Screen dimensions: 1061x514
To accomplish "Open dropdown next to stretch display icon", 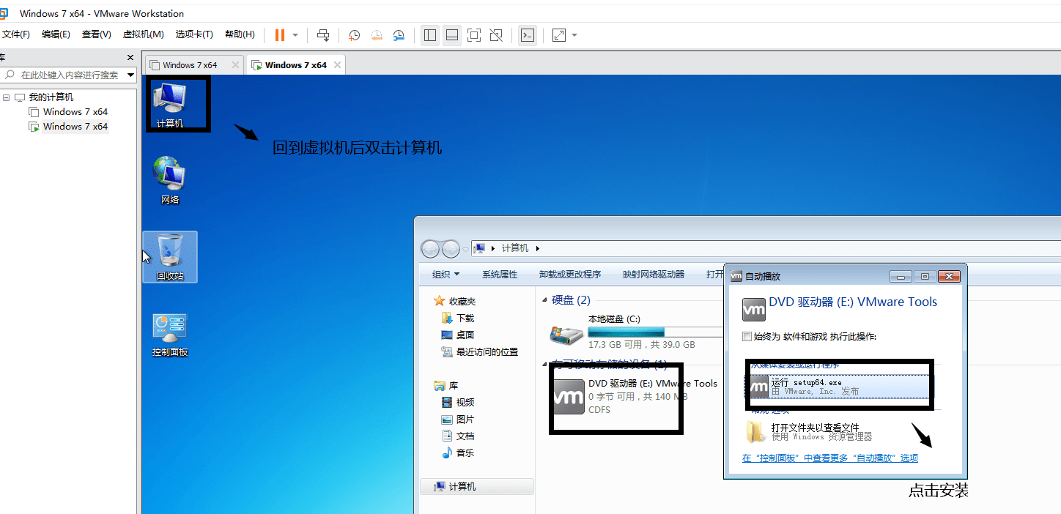I will 574,34.
